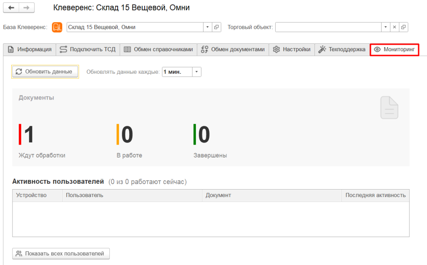427x265 pixels.
Task: Open the Настройки tab
Action: coord(291,49)
